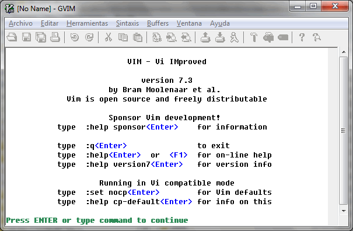Close the GVIM window
353x231 pixels.
[x=335, y=6]
